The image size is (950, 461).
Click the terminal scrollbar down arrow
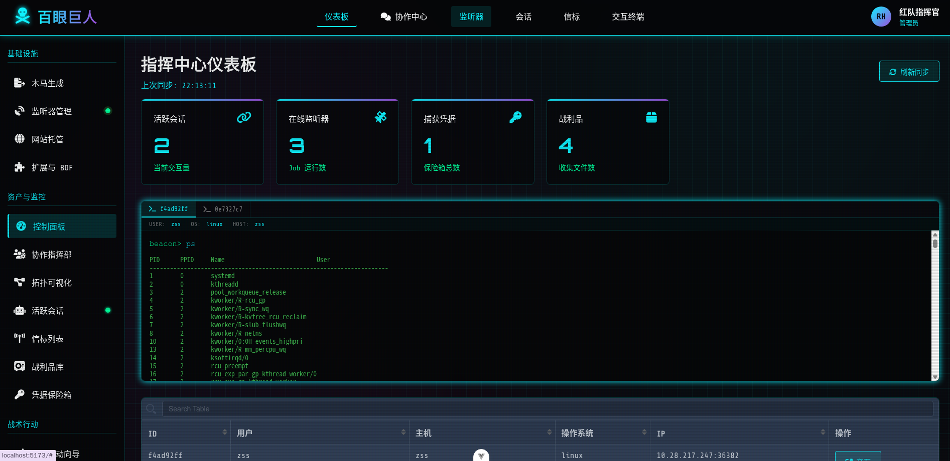point(935,377)
